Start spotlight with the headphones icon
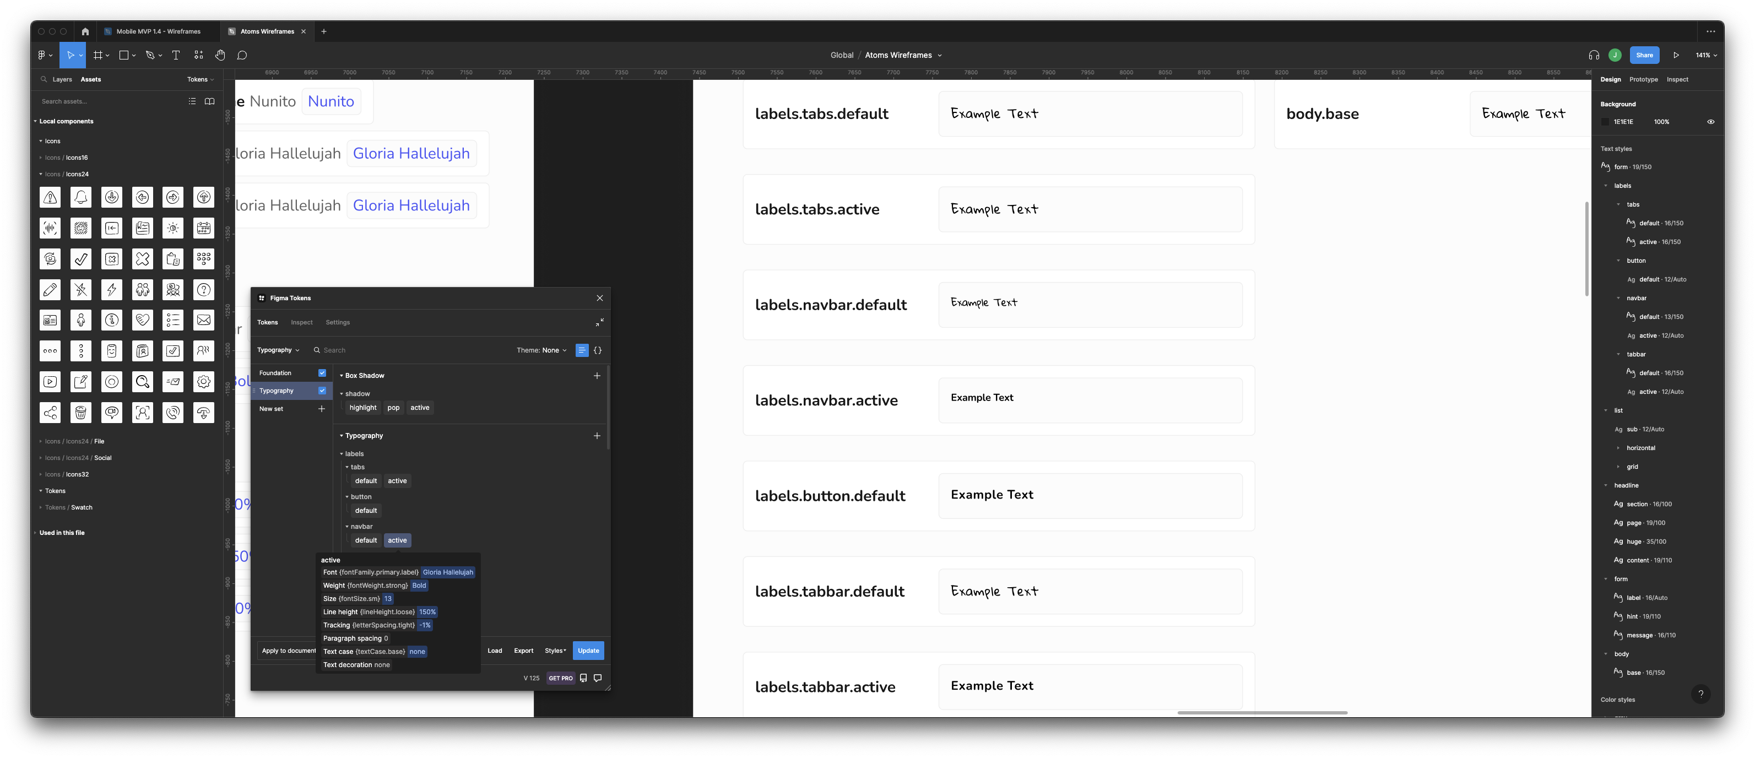The width and height of the screenshot is (1755, 758). (x=1594, y=55)
